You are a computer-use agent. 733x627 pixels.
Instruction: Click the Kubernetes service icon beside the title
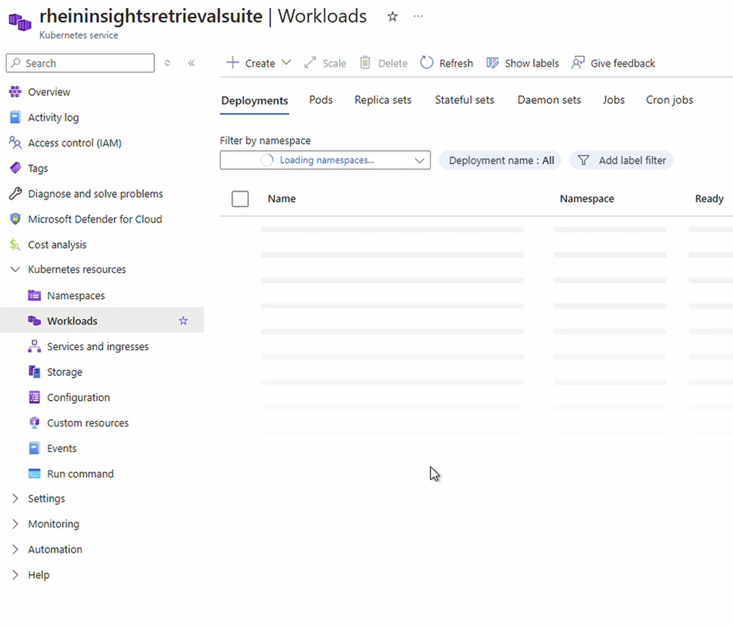point(20,22)
